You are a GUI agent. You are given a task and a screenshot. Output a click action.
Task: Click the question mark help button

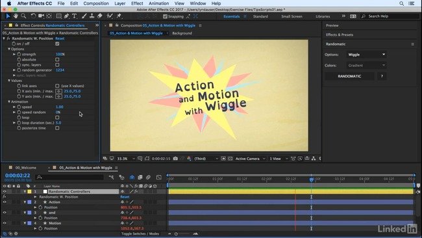[x=382, y=76]
